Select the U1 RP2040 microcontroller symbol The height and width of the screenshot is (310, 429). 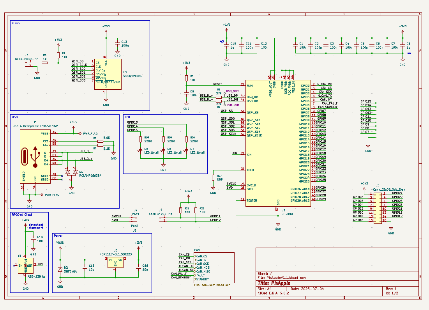tap(278, 143)
